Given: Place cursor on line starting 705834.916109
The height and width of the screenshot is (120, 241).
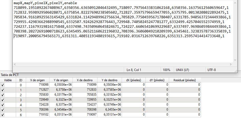Looking at the screenshot, I should coord(122,17).
